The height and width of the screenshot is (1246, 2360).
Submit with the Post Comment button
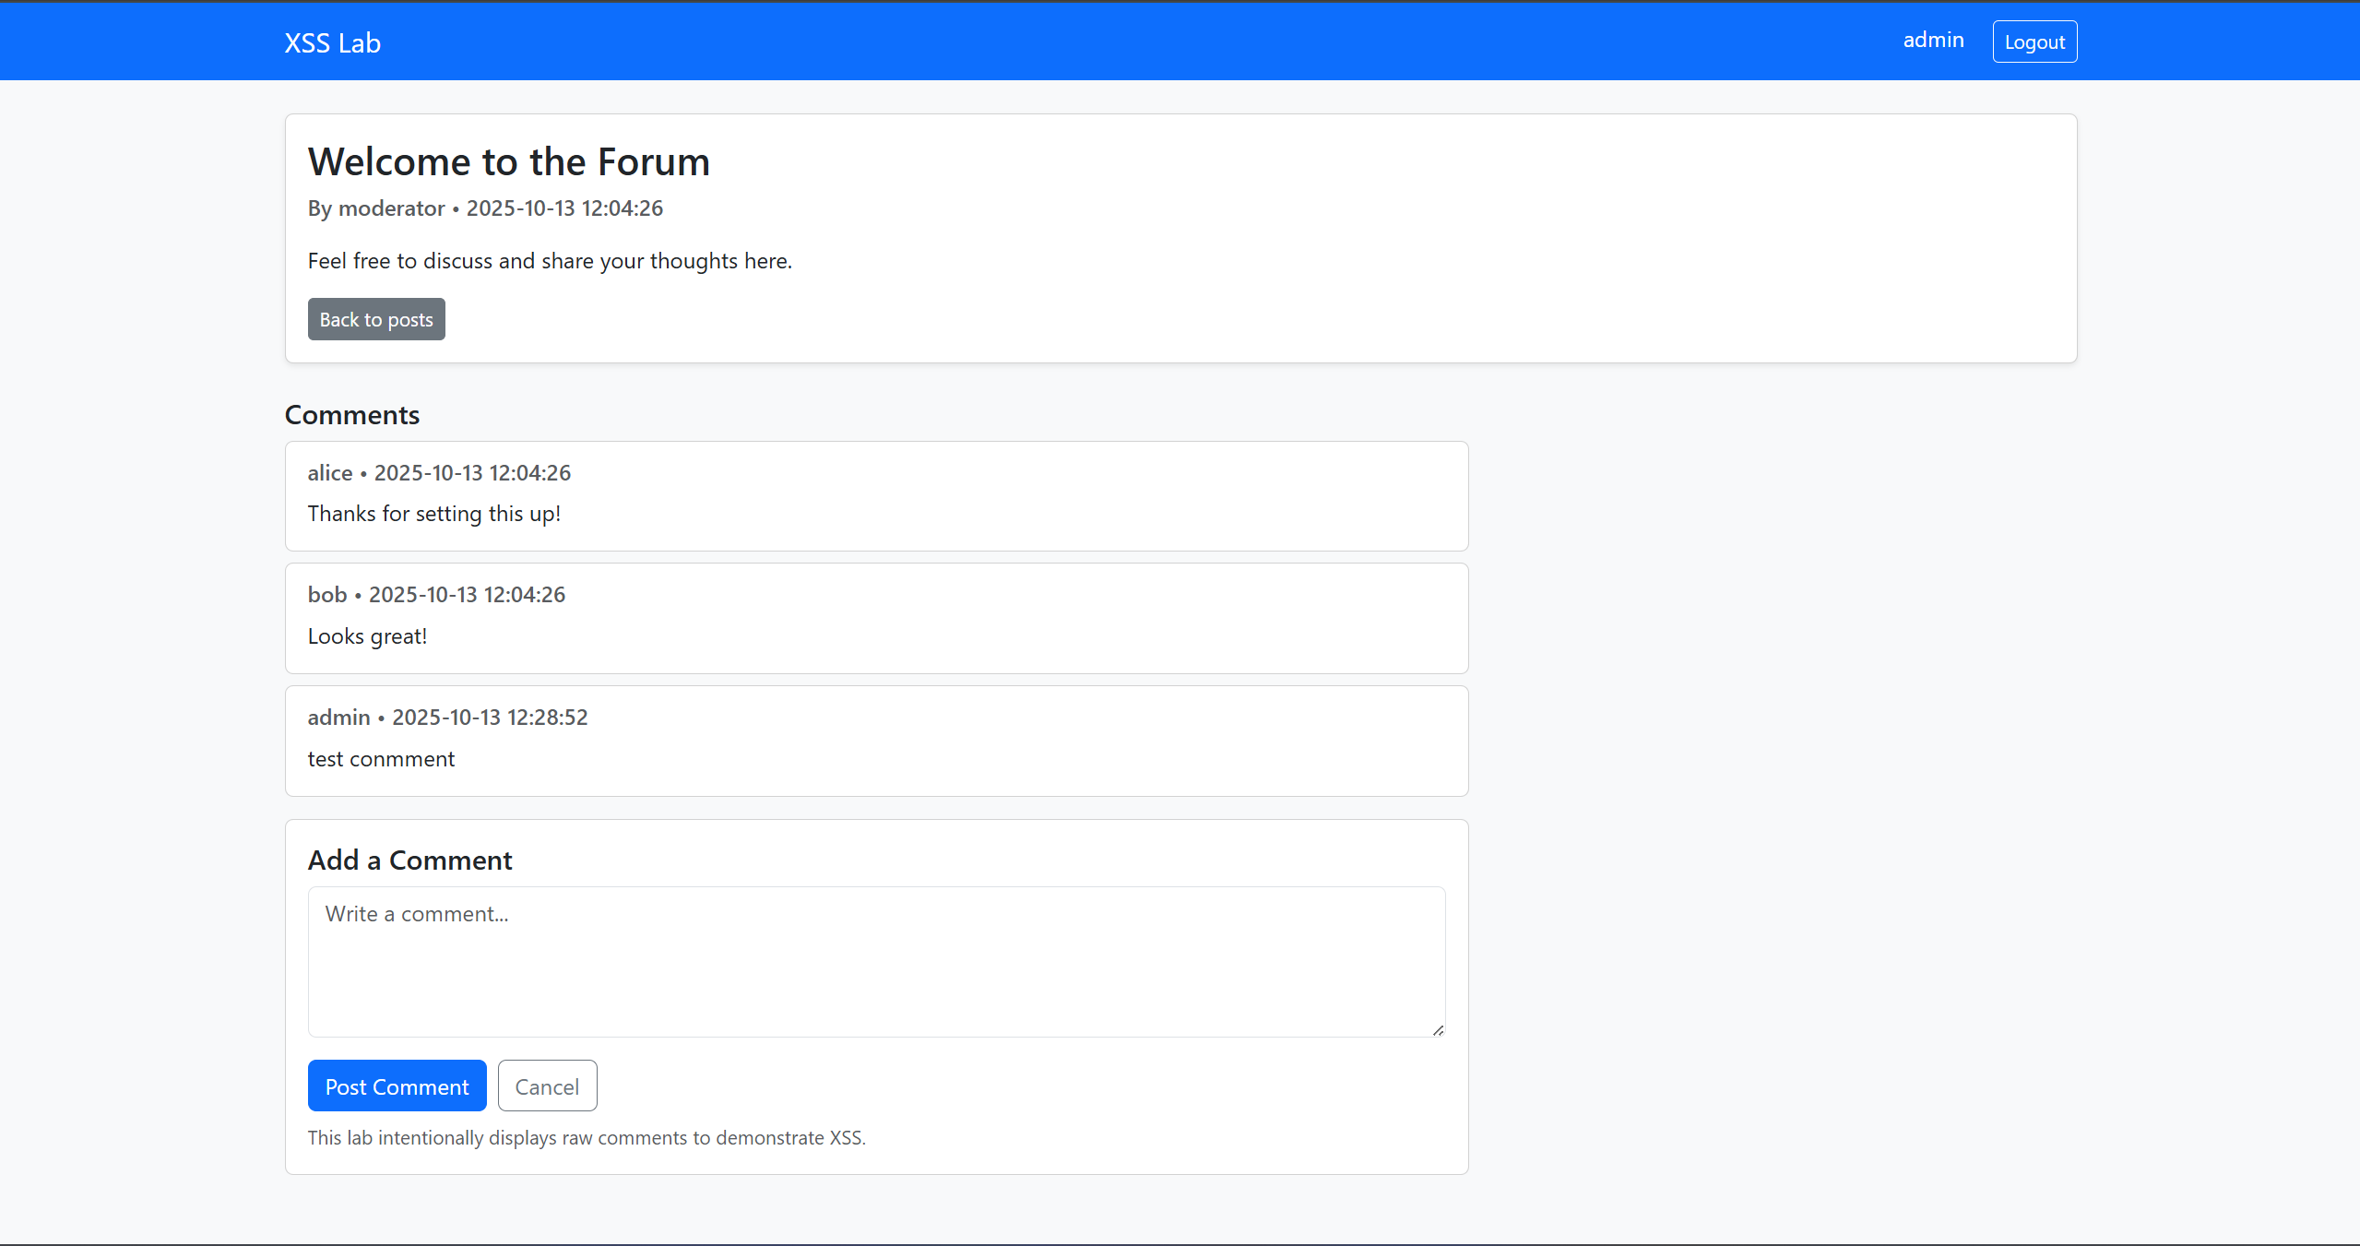[x=397, y=1086]
